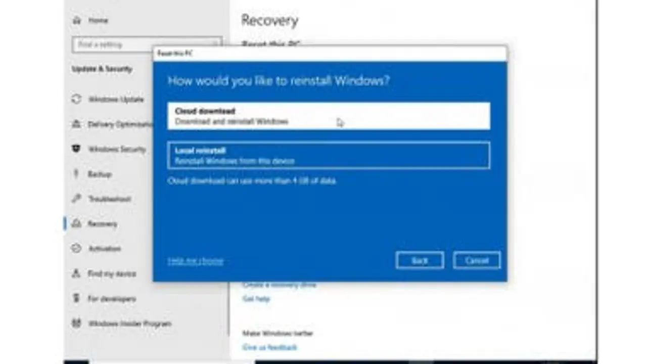The width and height of the screenshot is (647, 364).
Task: Select the Recovery sidebar label
Action: coord(103,223)
